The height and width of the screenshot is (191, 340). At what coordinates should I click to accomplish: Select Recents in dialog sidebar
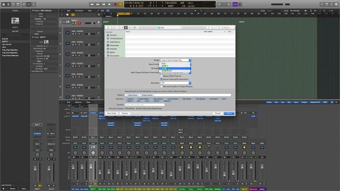coord(113,35)
